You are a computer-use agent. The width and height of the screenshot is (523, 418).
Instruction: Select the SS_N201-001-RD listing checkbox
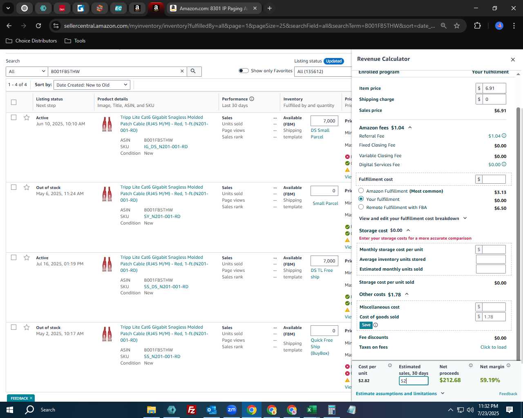coord(14,327)
